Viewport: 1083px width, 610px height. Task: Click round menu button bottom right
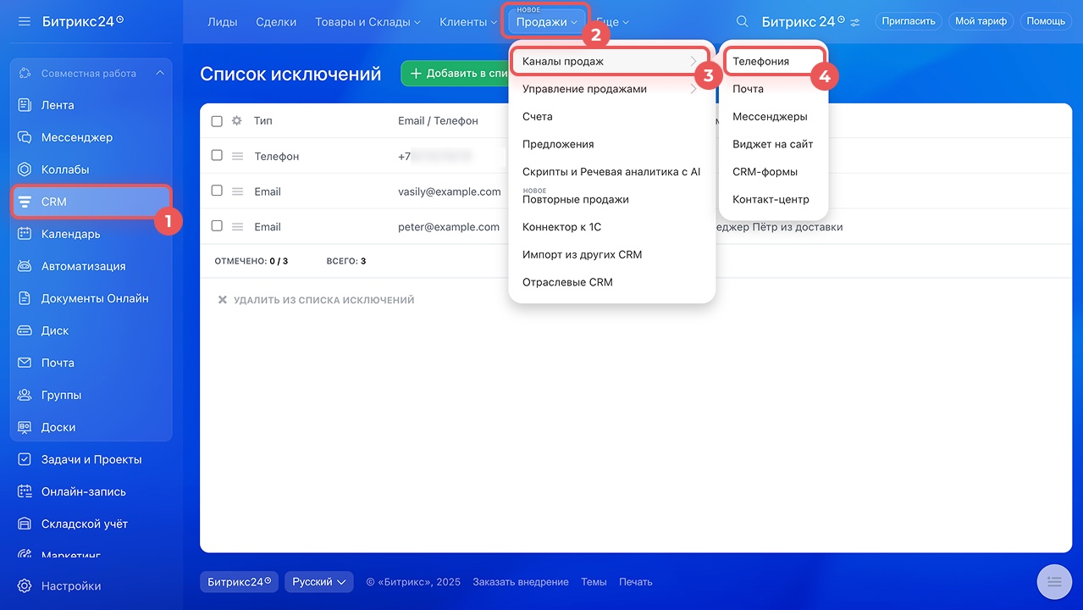(1054, 580)
